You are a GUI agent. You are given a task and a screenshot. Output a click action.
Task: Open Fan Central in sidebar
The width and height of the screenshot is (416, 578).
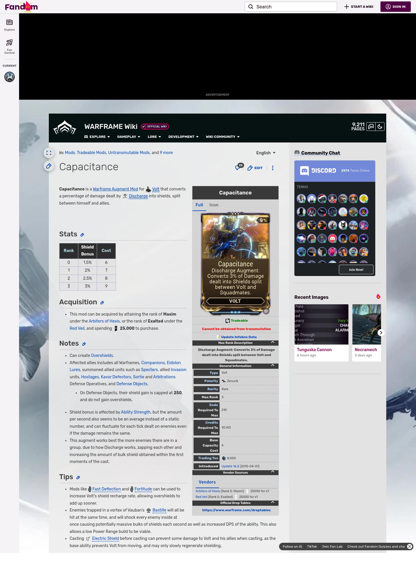tap(10, 47)
